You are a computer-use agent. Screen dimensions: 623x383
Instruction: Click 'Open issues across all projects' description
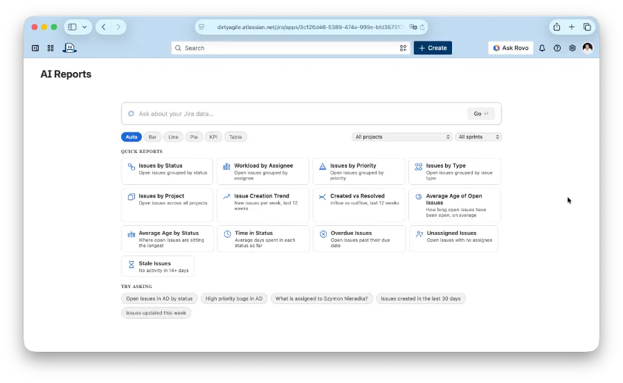click(173, 203)
